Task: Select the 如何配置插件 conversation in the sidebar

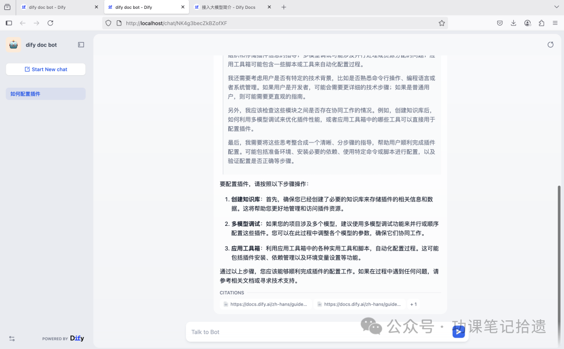Action: click(x=45, y=93)
